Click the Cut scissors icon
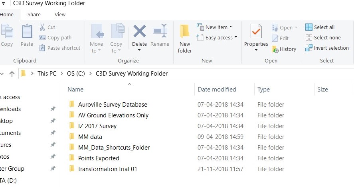354x187 pixels. pos(42,27)
